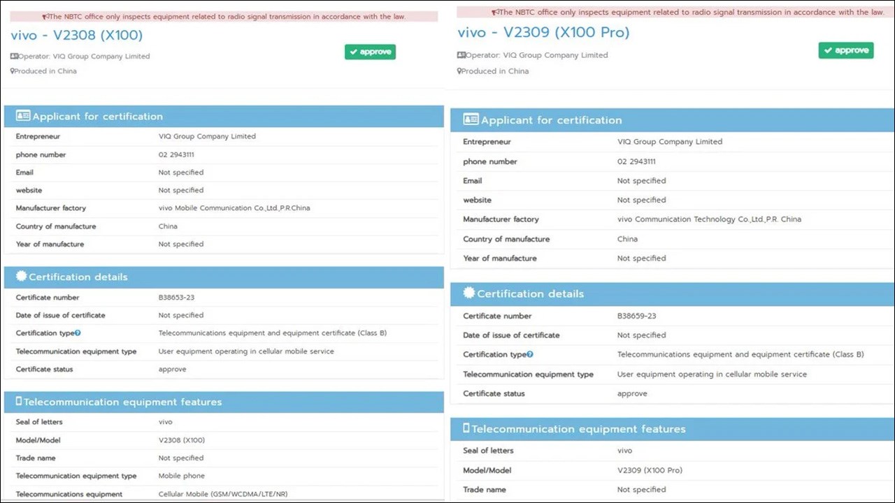Collapse X100 Pro's 'Certification details' section

point(671,294)
